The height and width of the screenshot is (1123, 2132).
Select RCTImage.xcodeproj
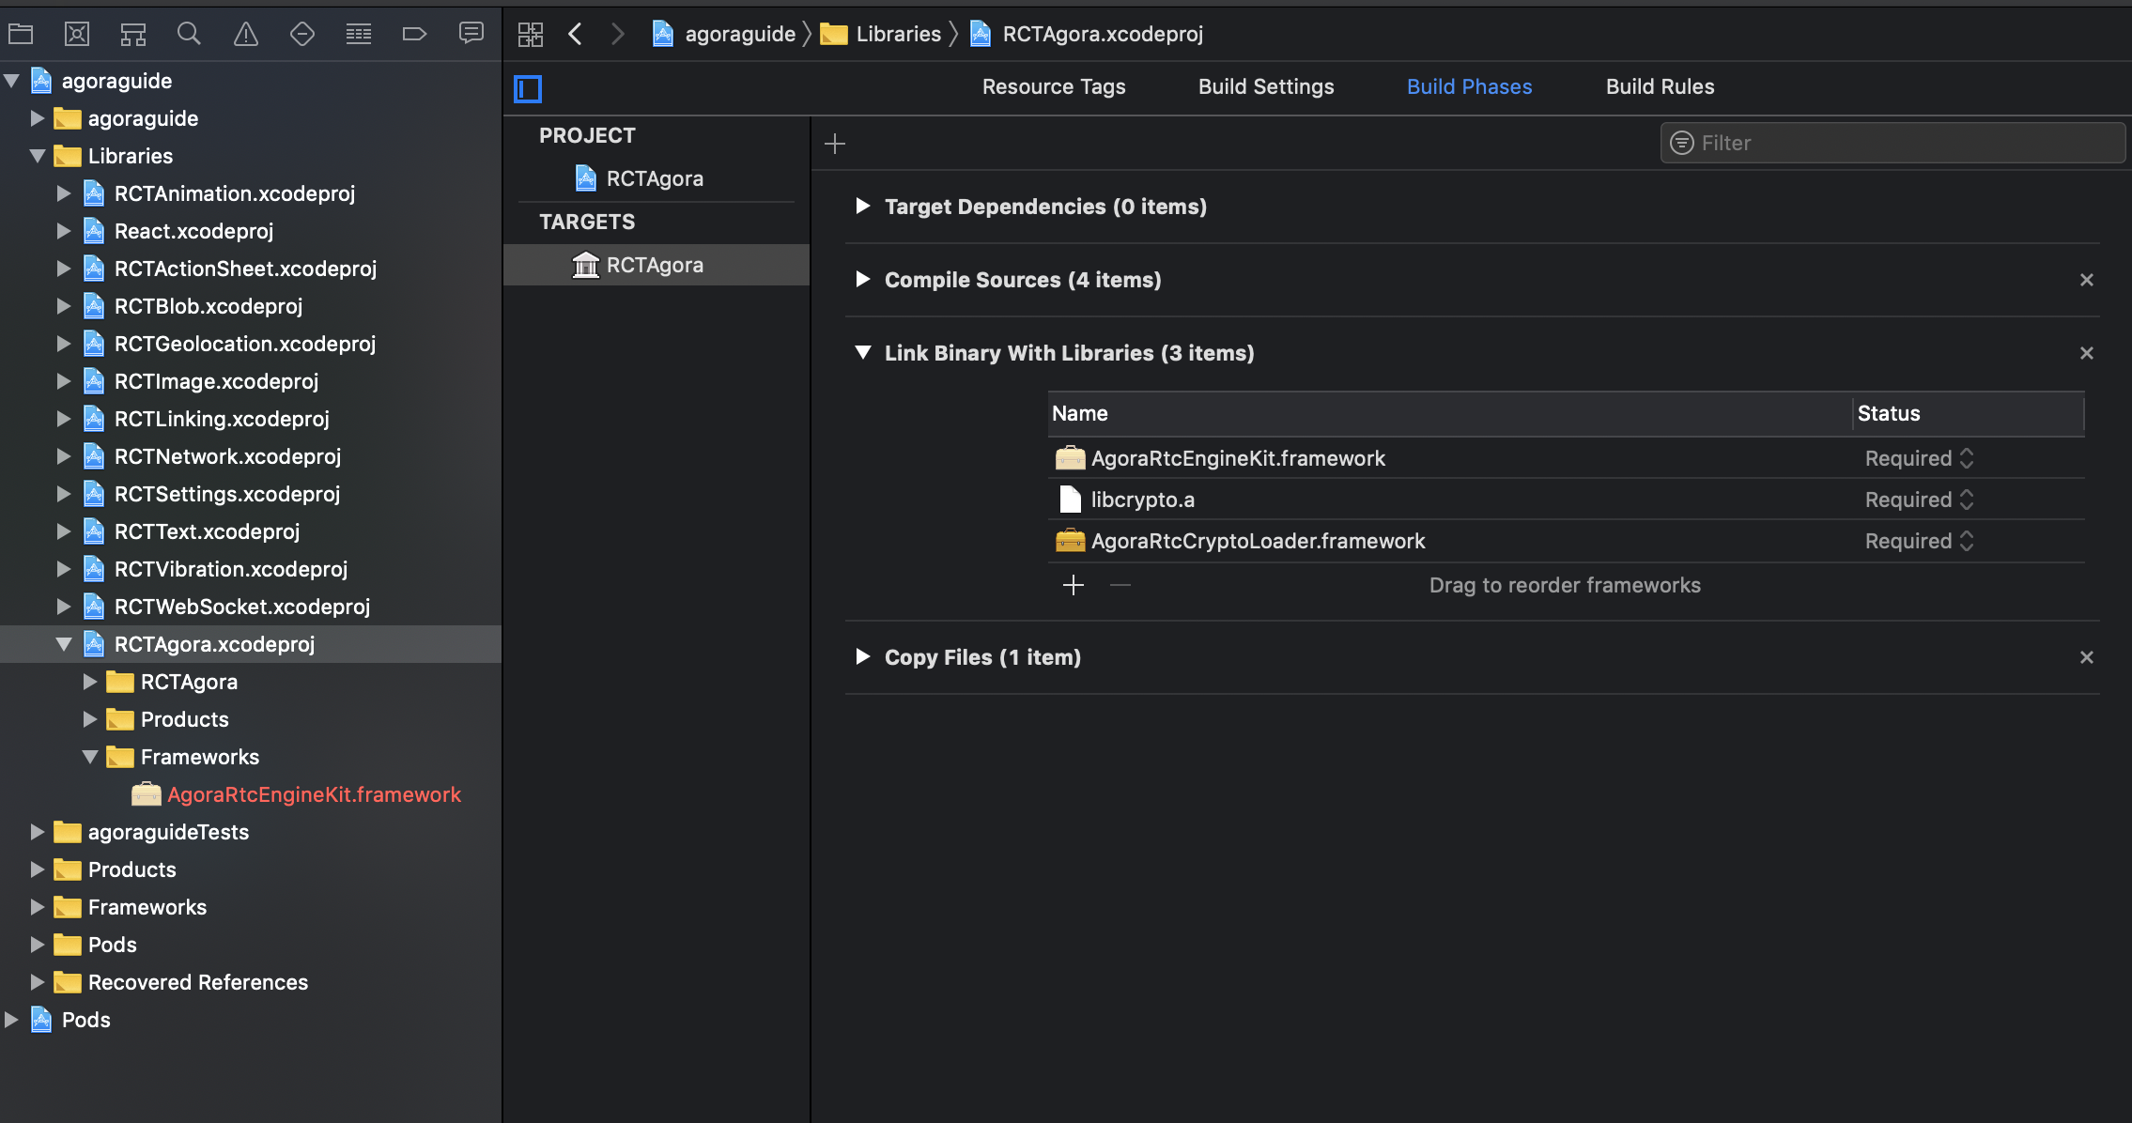click(x=216, y=381)
